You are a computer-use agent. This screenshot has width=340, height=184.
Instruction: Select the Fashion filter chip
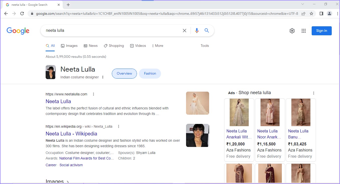click(x=150, y=73)
